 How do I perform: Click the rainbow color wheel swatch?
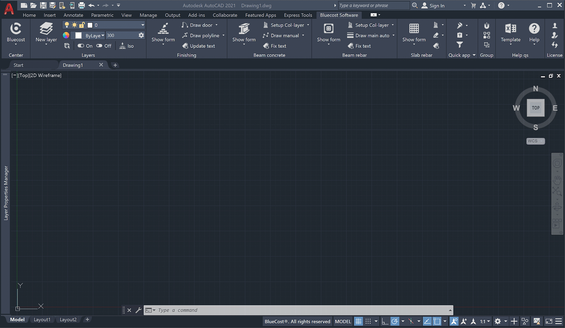tap(66, 36)
